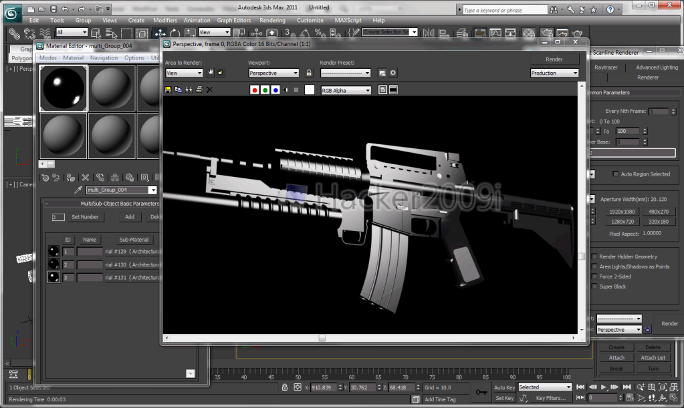Viewport: 684px width, 408px height.
Task: Open the Create Selection Set dropdown
Action: click(x=390, y=32)
